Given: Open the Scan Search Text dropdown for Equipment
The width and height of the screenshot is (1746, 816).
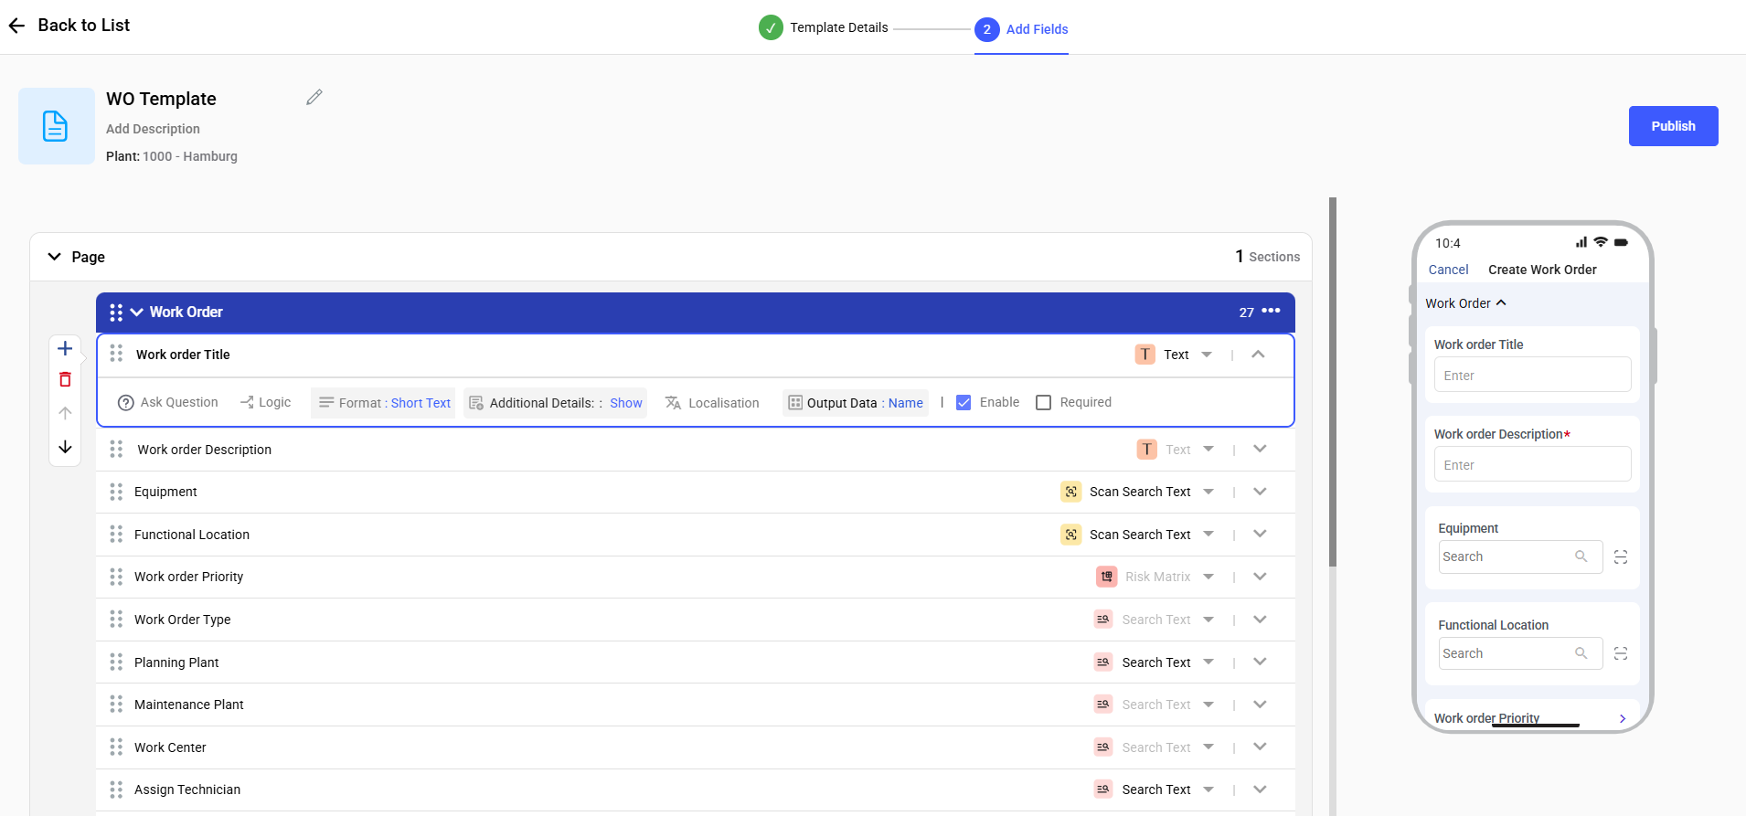Looking at the screenshot, I should pos(1208,492).
